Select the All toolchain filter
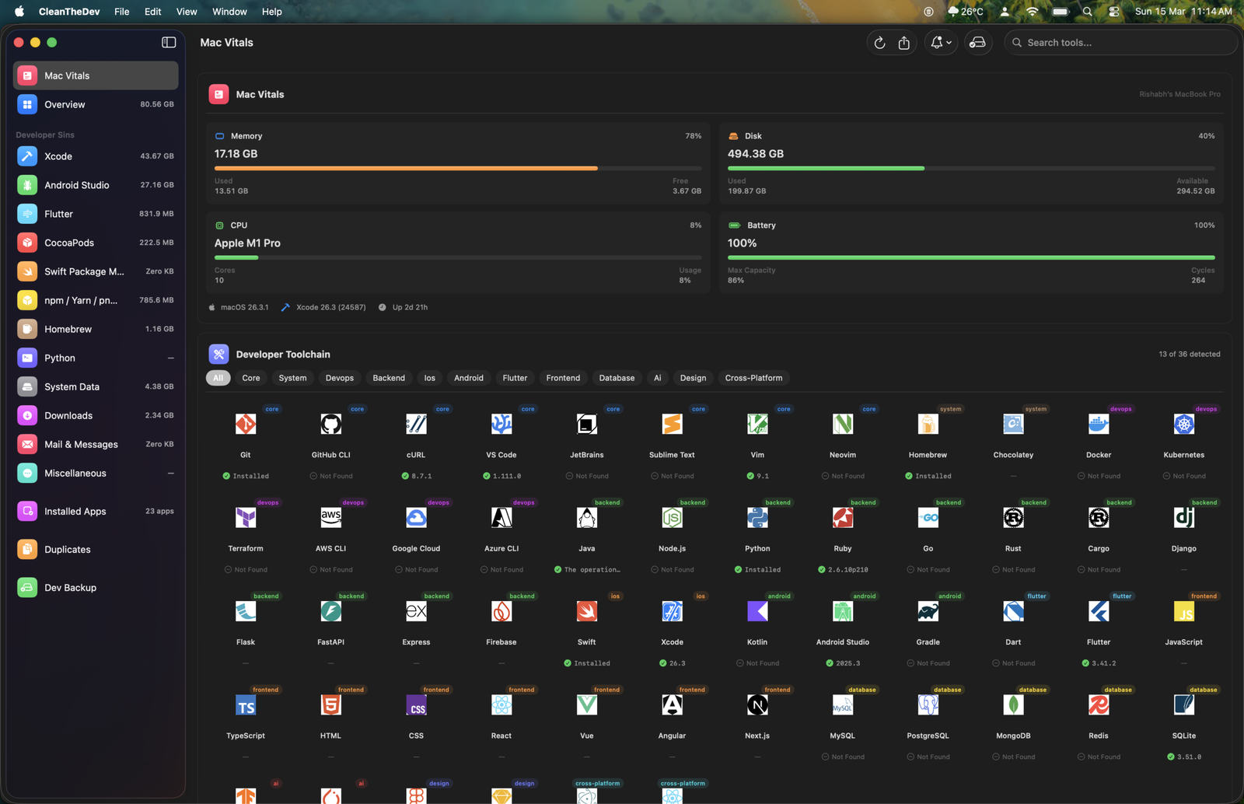This screenshot has width=1244, height=804. tap(218, 378)
